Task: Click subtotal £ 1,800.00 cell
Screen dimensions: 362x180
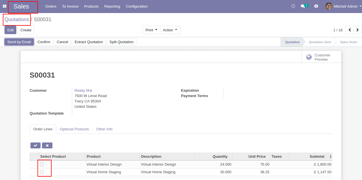Action: tap(311, 164)
